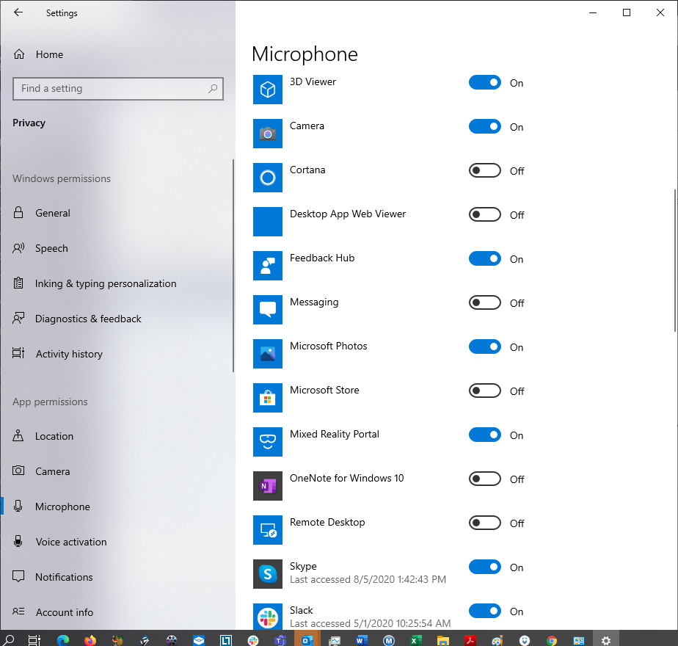
Task: Click the Find a setting search box
Action: click(x=118, y=89)
